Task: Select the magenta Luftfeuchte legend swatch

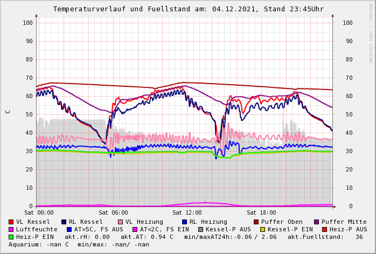Action: [11, 229]
